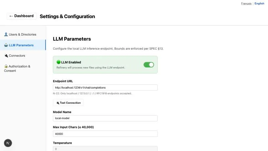Click the Connectors plug icon
Viewport: 268px width, 151px height.
click(x=6, y=55)
